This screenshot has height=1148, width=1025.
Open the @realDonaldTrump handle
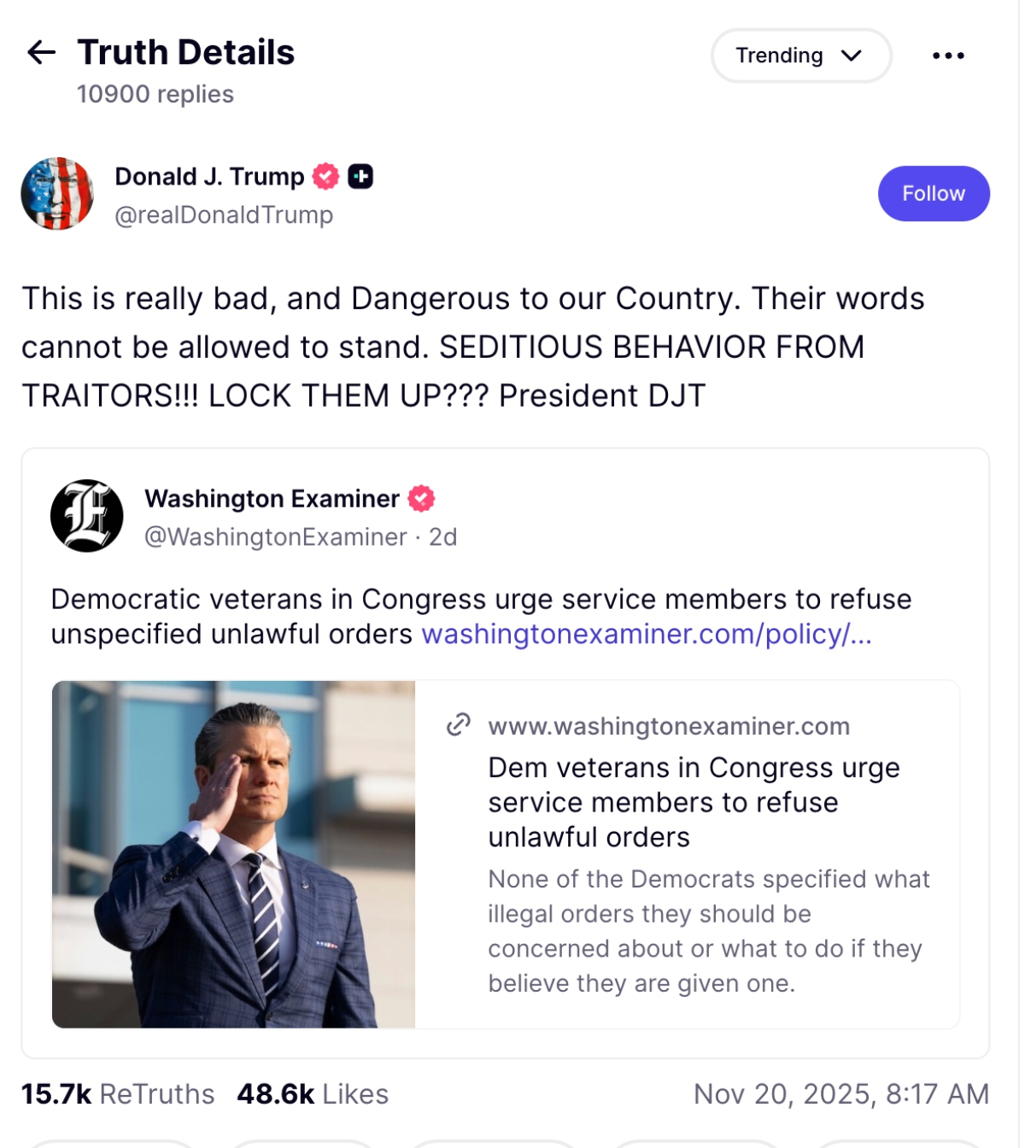tap(224, 215)
